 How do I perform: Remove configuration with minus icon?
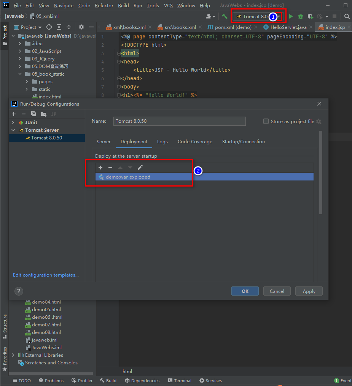pyautogui.click(x=24, y=114)
